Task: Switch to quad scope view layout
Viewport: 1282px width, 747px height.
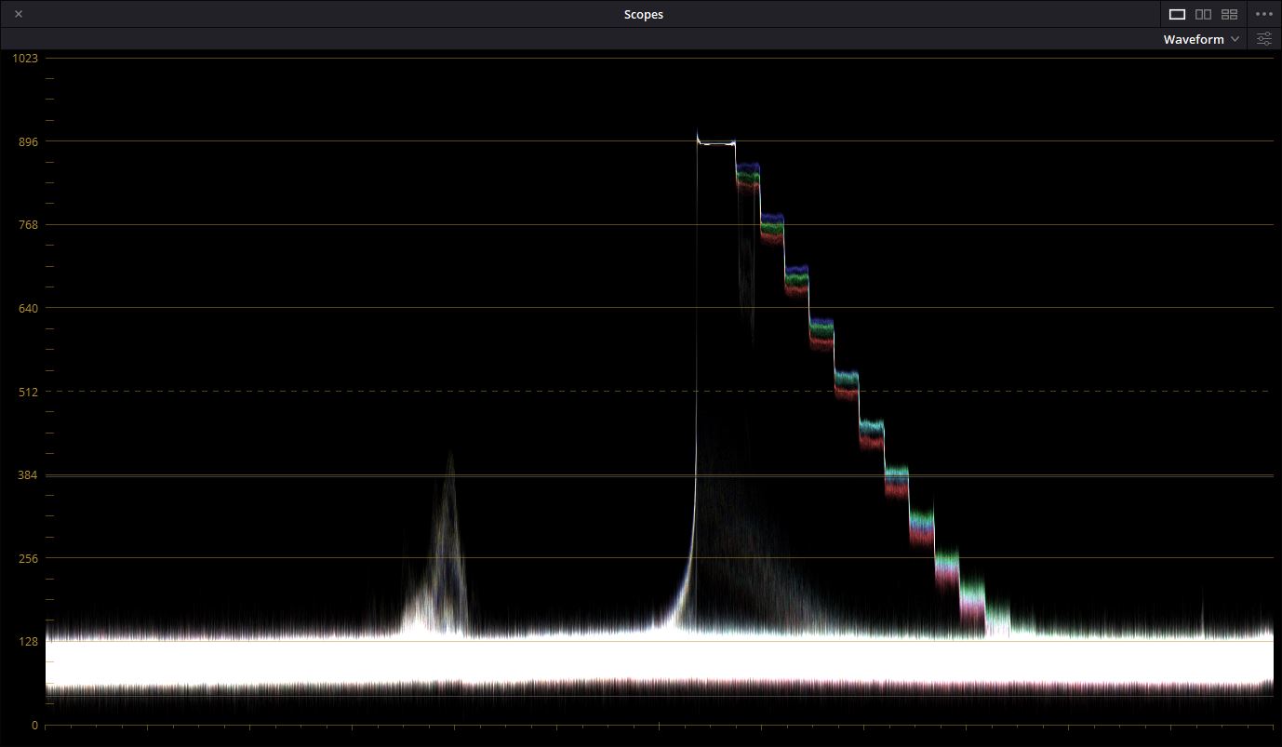Action: tap(1229, 14)
